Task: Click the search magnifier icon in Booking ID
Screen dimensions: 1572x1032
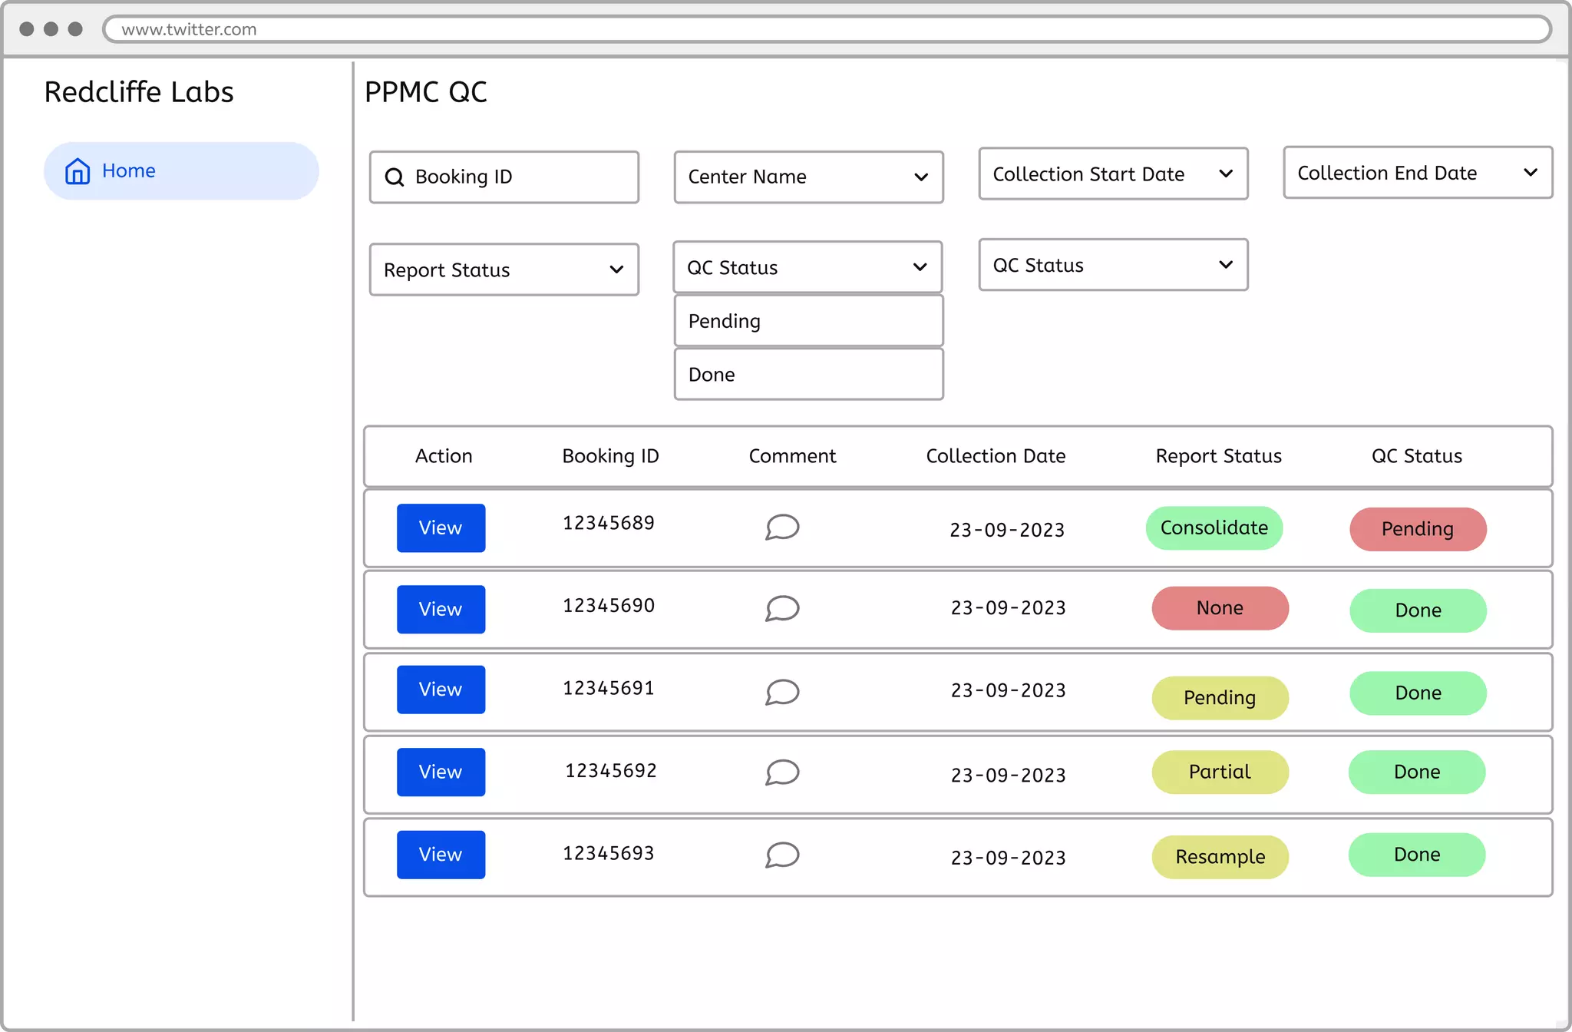Action: (395, 177)
